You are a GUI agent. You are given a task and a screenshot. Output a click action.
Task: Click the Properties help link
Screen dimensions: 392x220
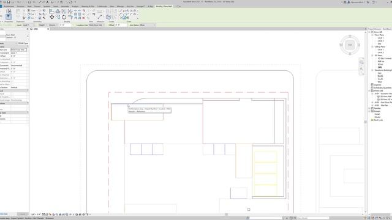pos(4,214)
